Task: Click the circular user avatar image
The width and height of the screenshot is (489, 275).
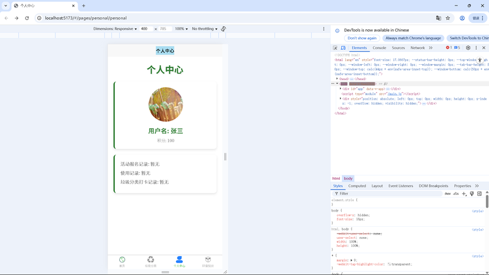Action: [166, 104]
